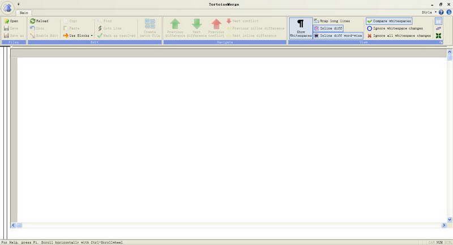Toggle Inline diff word-wise
The image size is (453, 245).
coord(337,36)
